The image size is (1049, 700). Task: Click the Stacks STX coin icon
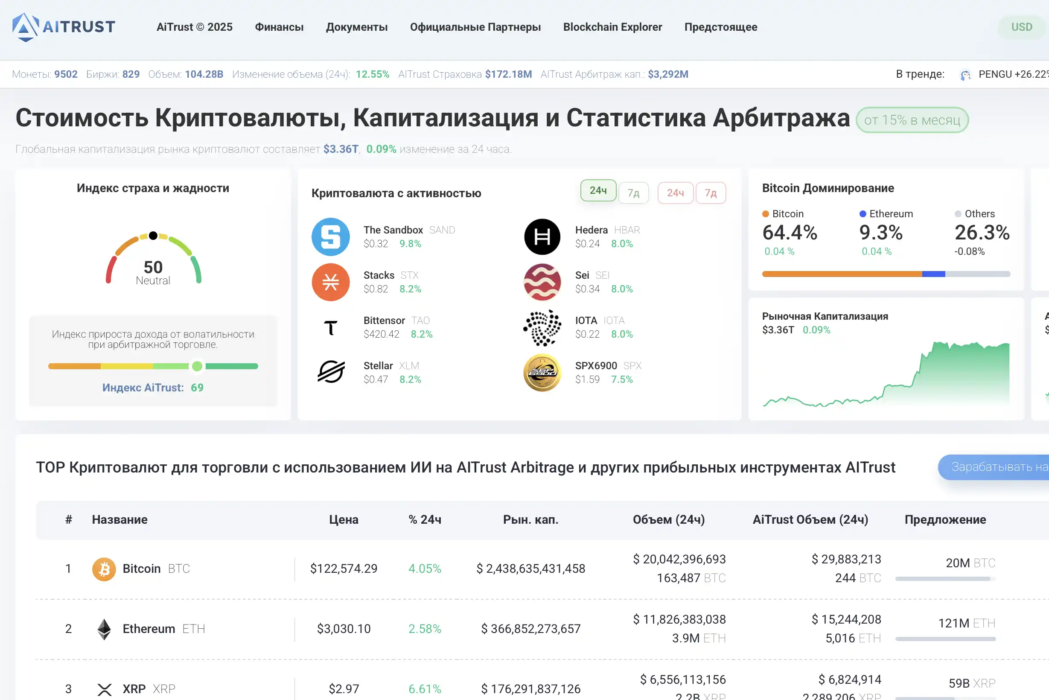tap(330, 282)
